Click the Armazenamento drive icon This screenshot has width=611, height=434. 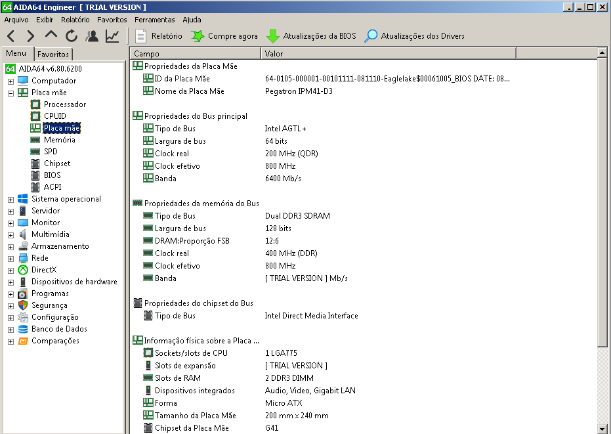[x=23, y=246]
